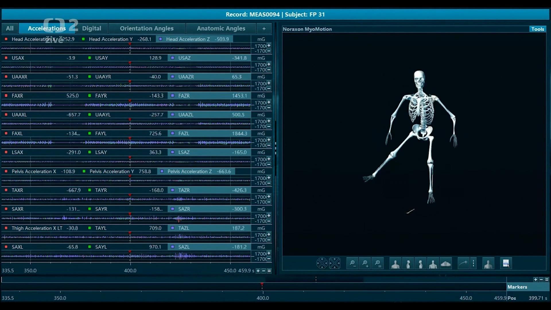551x310 pixels.
Task: Click the trajectory trace tool icon
Action: pyautogui.click(x=463, y=263)
